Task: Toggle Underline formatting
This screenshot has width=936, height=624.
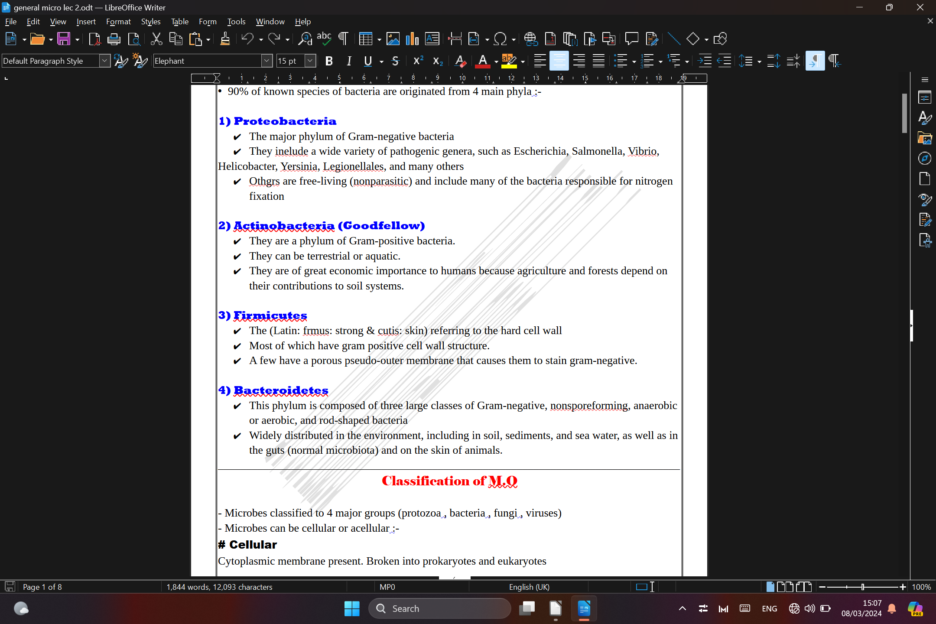Action: click(368, 61)
